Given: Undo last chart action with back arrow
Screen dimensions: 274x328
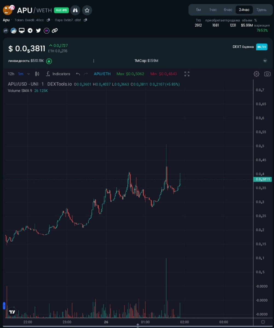Looking at the screenshot, I should [78, 74].
